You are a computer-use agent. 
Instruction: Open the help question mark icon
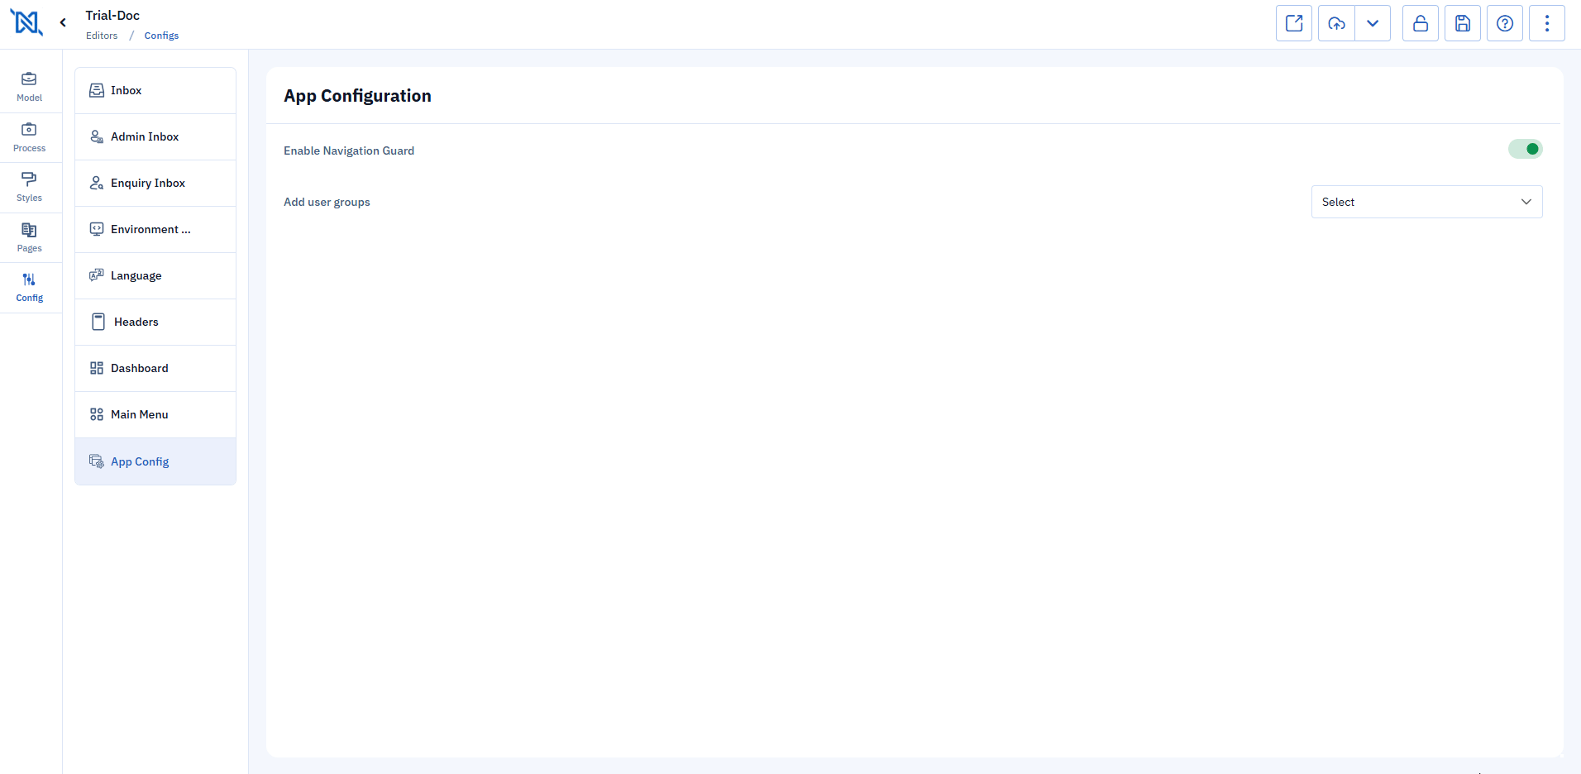point(1505,23)
